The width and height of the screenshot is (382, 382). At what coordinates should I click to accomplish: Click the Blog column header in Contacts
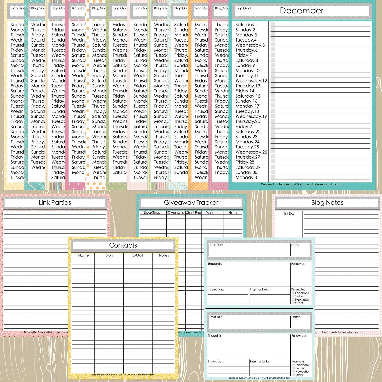tap(109, 255)
